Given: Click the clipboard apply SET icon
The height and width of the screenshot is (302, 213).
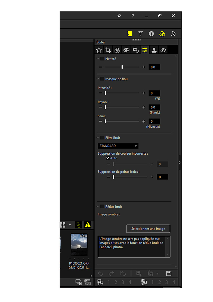Looking at the screenshot, I should 144,282.
